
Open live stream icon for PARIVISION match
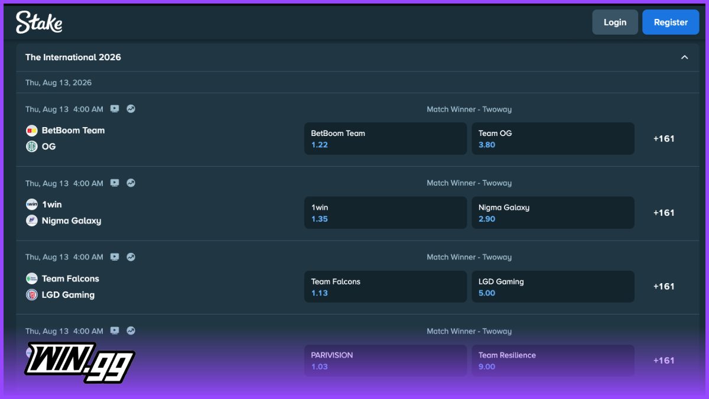coord(115,331)
